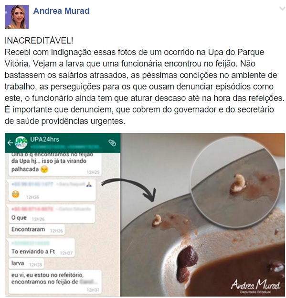
Task: Open the UPA24hrs chat title
Action: [45, 140]
